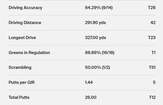Click the Putts per GIR label
The width and height of the screenshot is (163, 105).
22,82
